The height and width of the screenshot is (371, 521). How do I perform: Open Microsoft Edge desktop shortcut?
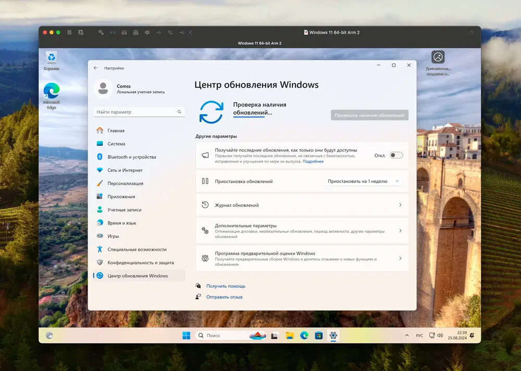[x=52, y=96]
